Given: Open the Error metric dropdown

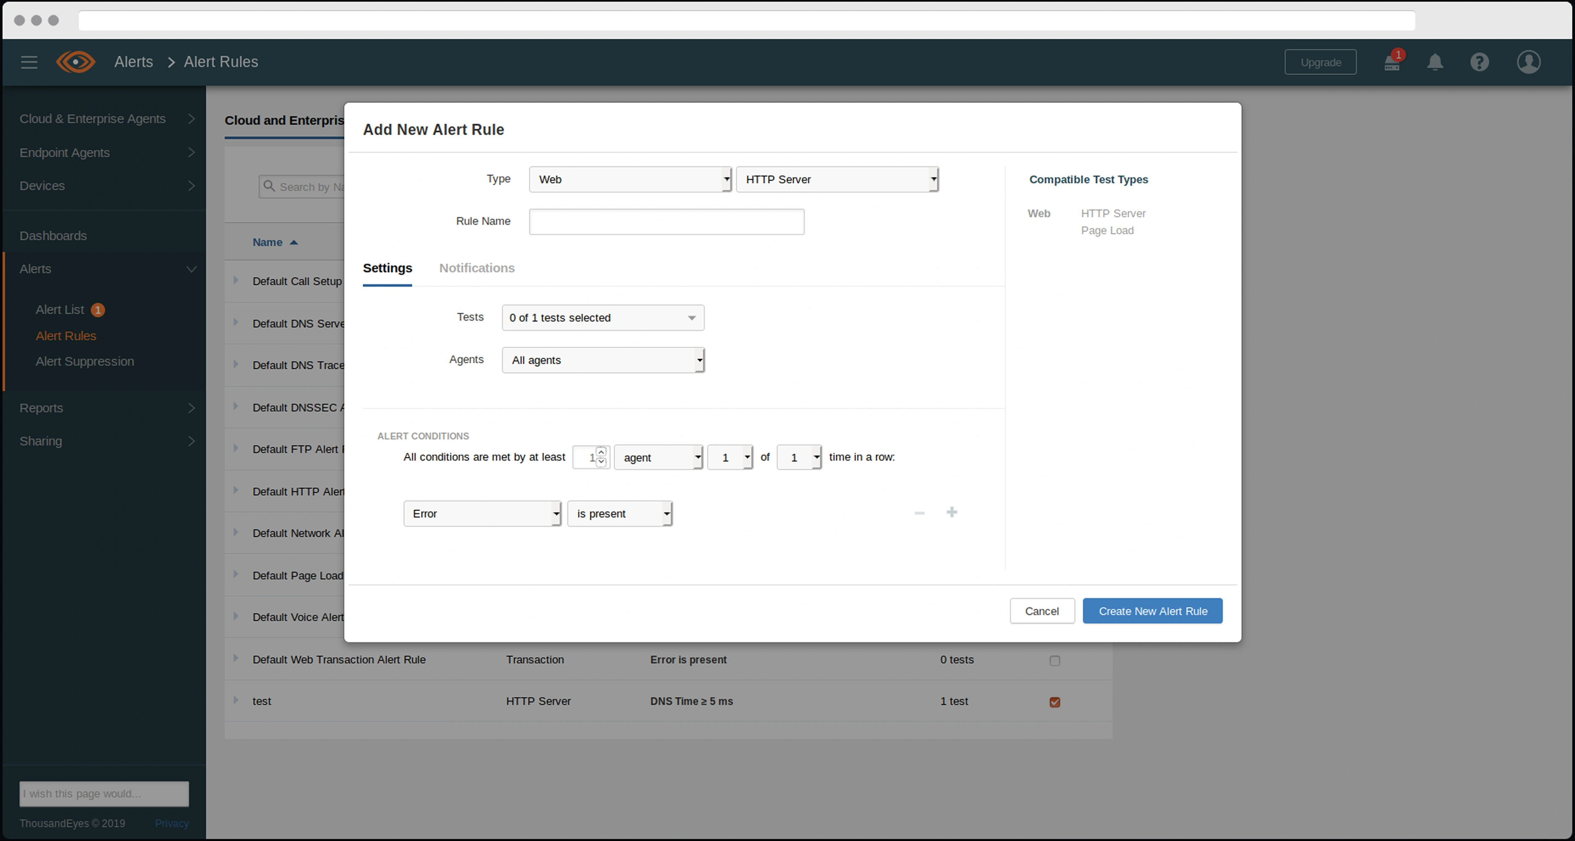Looking at the screenshot, I should (482, 514).
